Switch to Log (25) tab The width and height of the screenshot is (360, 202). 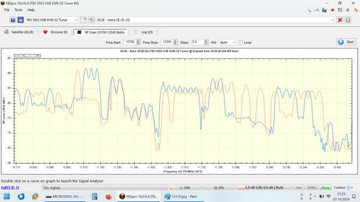coord(143,32)
